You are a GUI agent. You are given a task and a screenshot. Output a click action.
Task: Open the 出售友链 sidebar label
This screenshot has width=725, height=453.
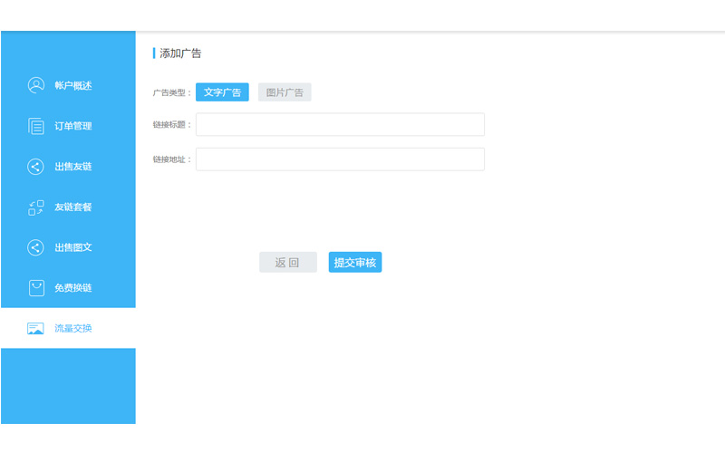pos(73,167)
